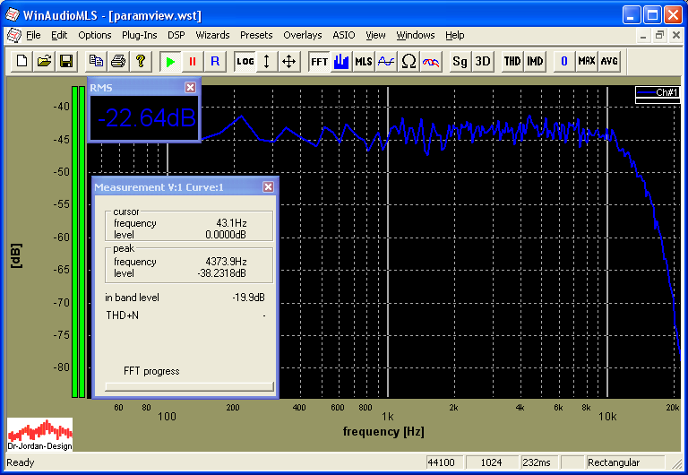Image resolution: width=688 pixels, height=475 pixels.
Task: Switch to MLS measurement mode
Action: (363, 61)
